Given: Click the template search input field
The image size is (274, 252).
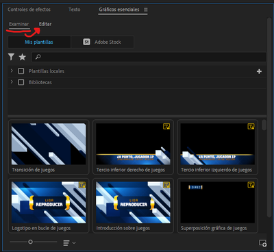Looking at the screenshot, I should pos(149,57).
